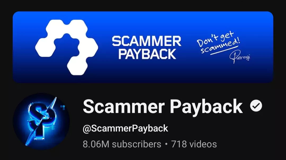Click the @ScammerPayback channel handle
The width and height of the screenshot is (286, 160).
(x=125, y=128)
